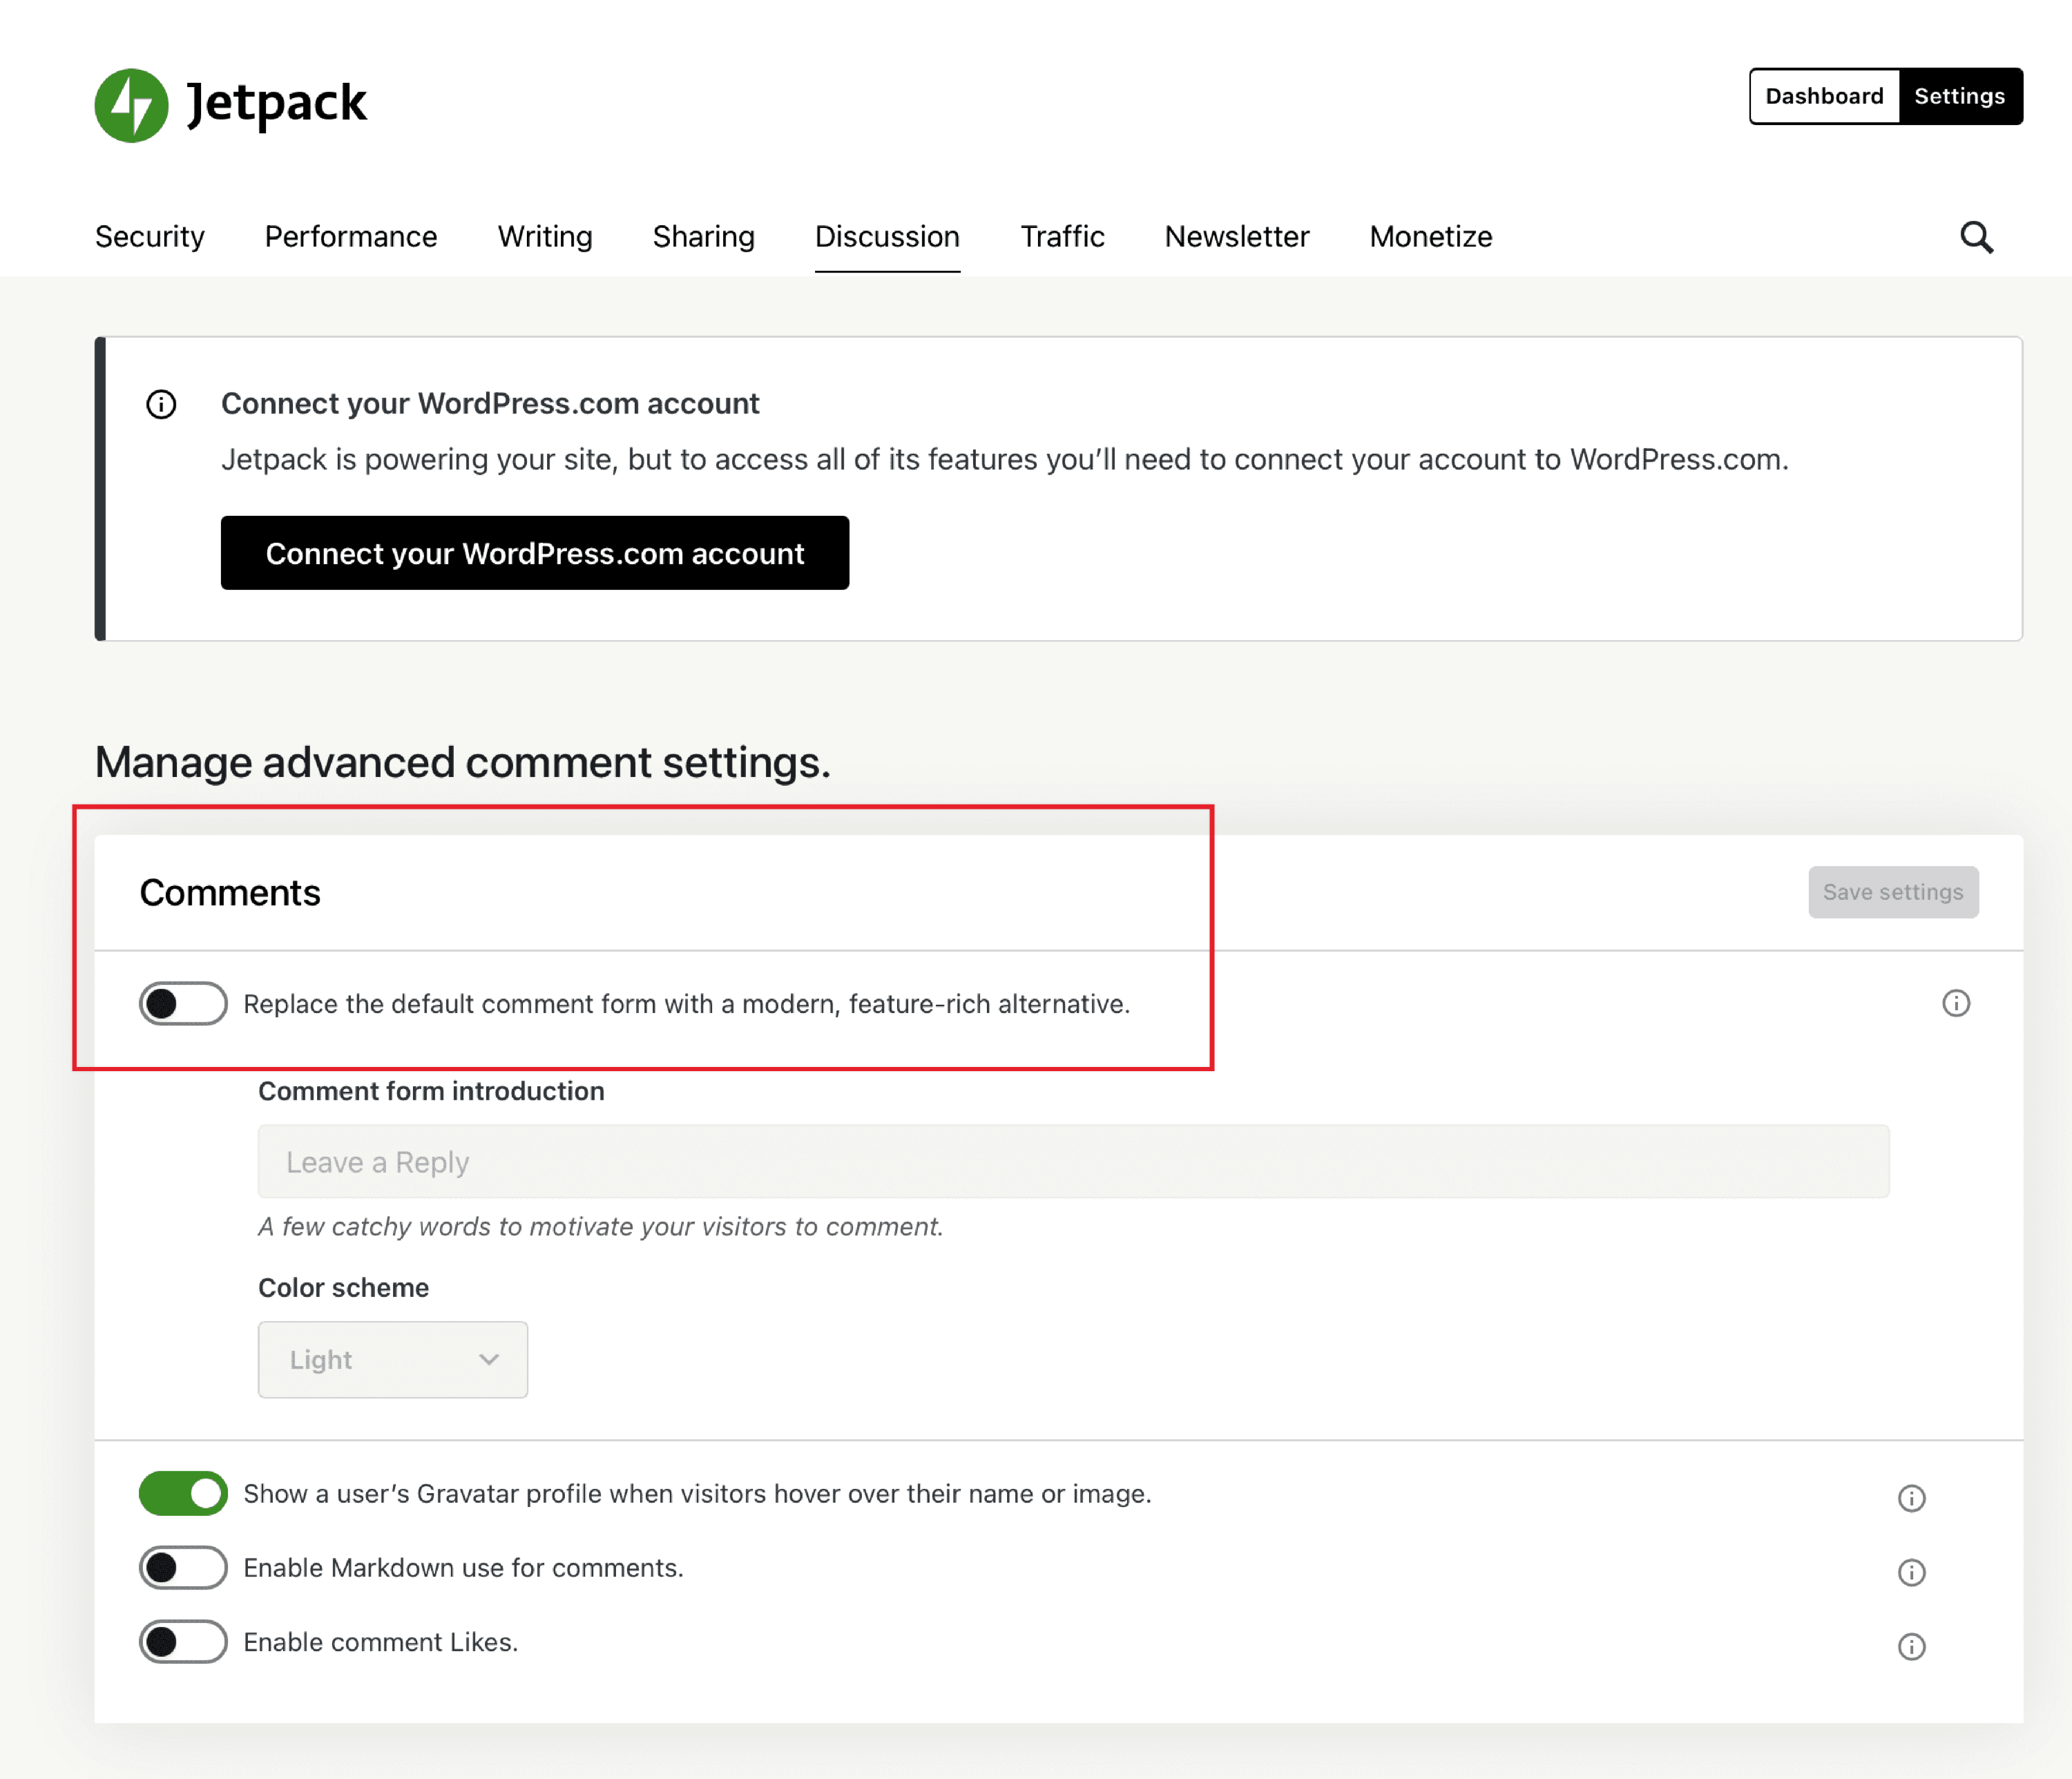Click the info icon in the connect notice

[161, 404]
